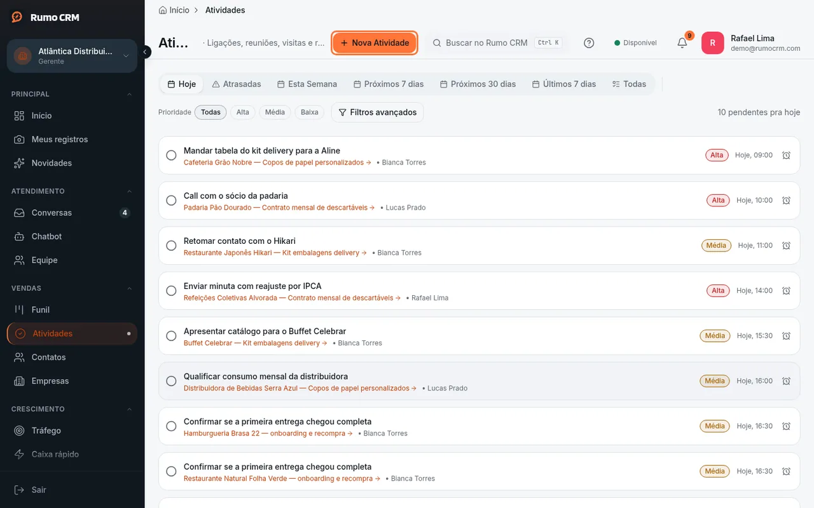Image resolution: width=814 pixels, height=508 pixels.
Task: Click alarm icon on Qualificar consumo row
Action: tap(786, 381)
